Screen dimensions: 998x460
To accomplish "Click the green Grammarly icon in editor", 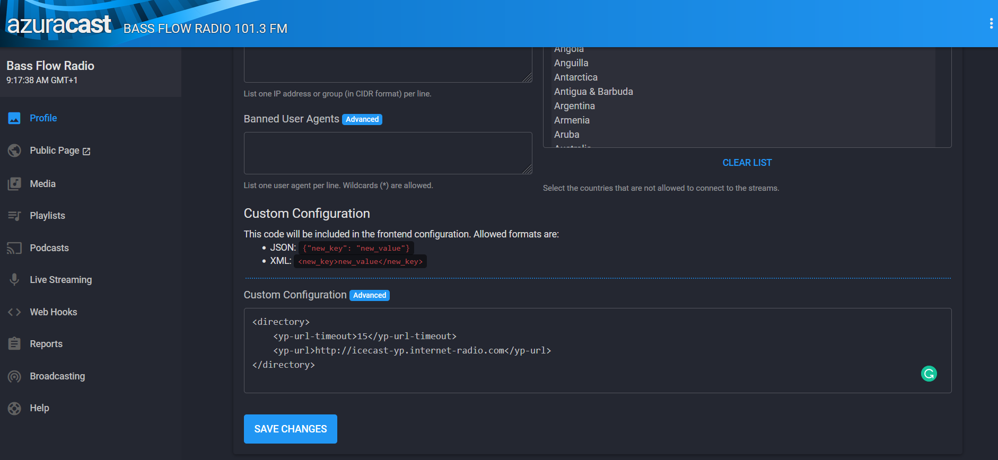I will pyautogui.click(x=929, y=374).
